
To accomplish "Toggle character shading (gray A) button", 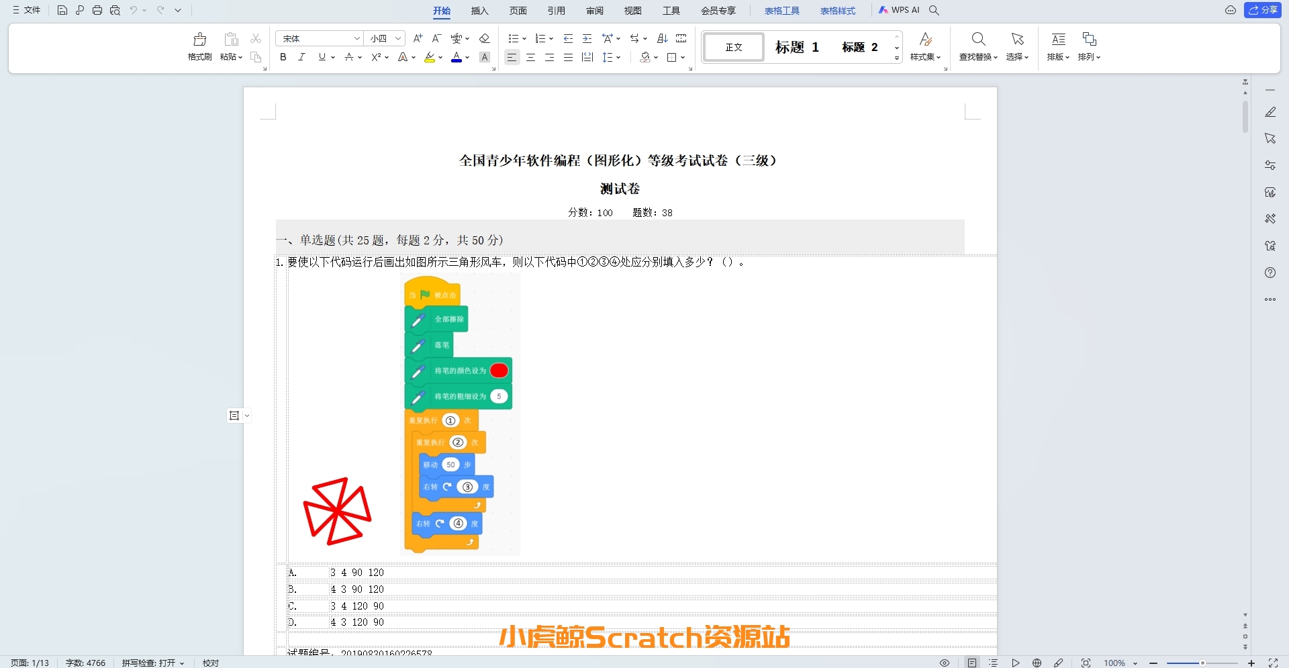I will click(485, 58).
